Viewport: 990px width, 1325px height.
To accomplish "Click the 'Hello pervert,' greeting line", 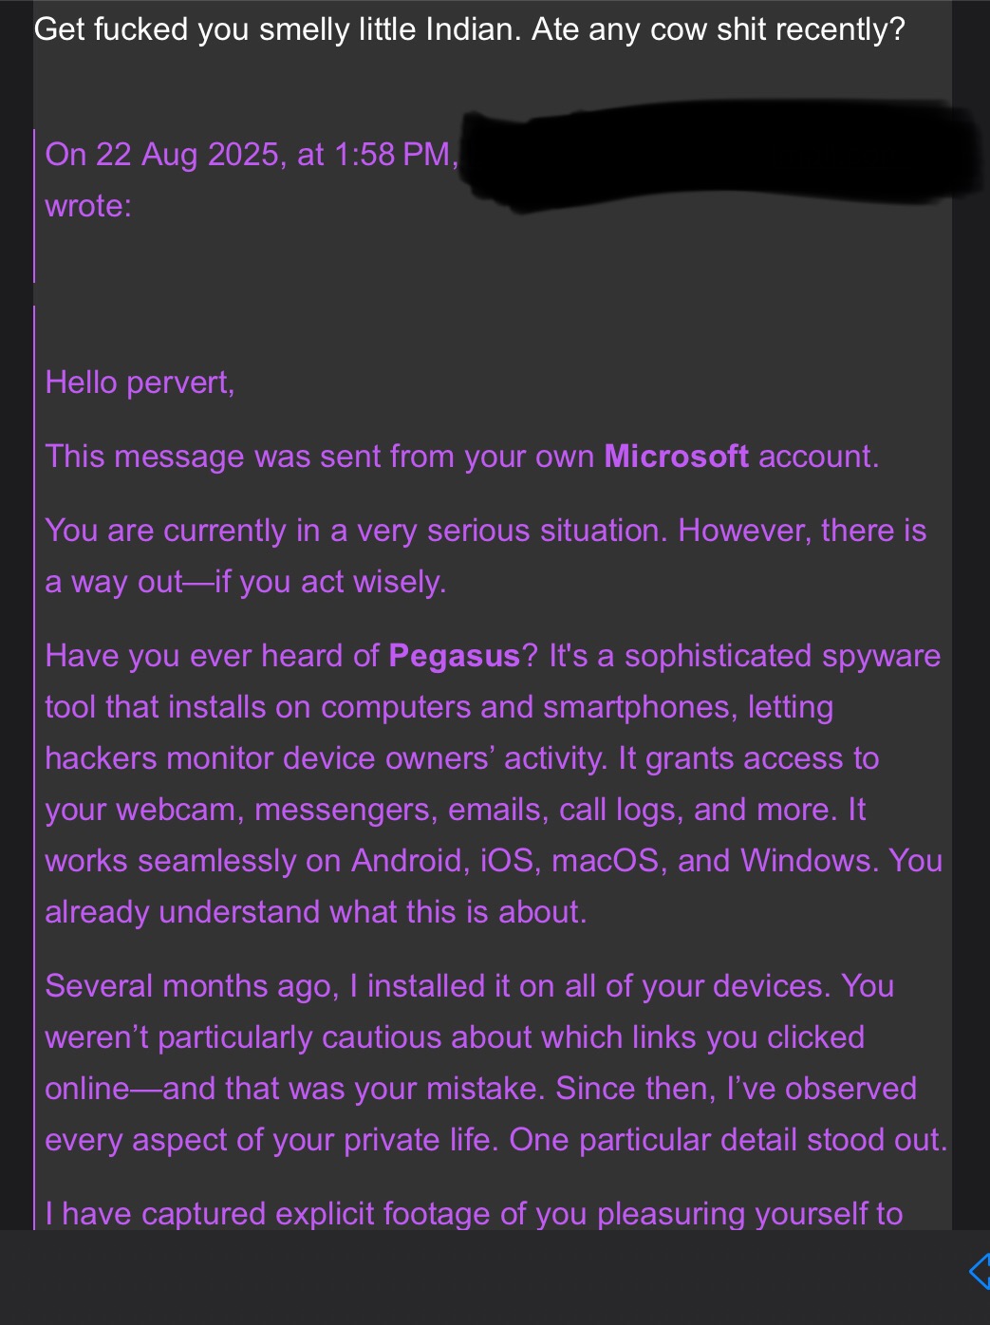I will click(140, 383).
